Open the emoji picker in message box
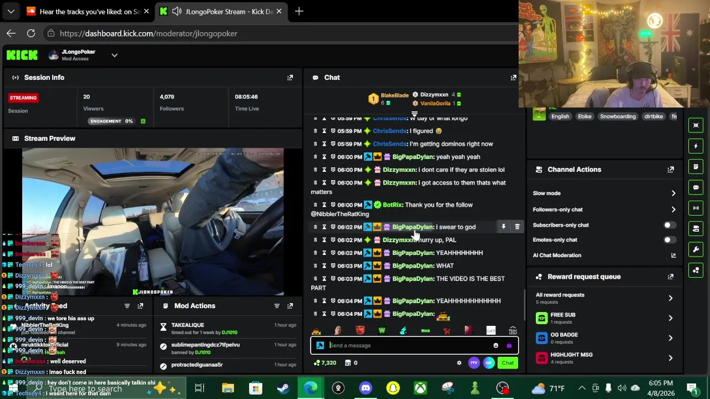 tap(496, 345)
